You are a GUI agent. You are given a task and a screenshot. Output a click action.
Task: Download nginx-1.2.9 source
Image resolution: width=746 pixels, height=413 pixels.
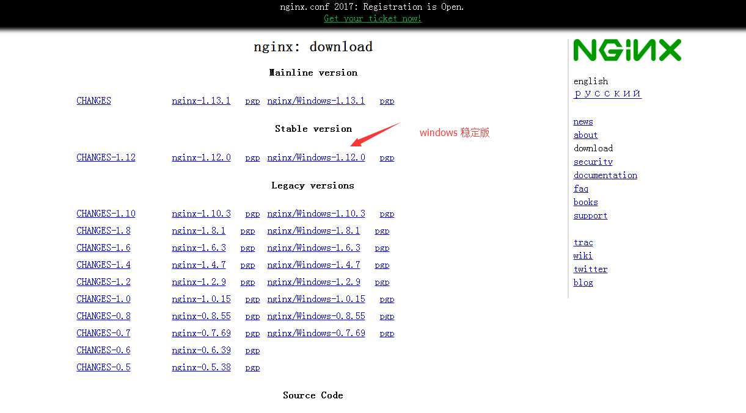click(199, 282)
